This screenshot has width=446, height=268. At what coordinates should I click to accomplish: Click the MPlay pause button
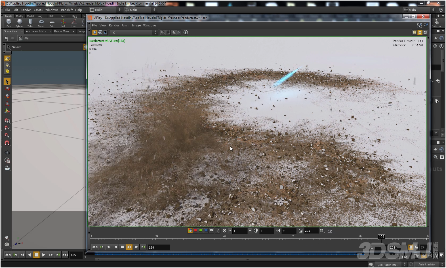129,247
